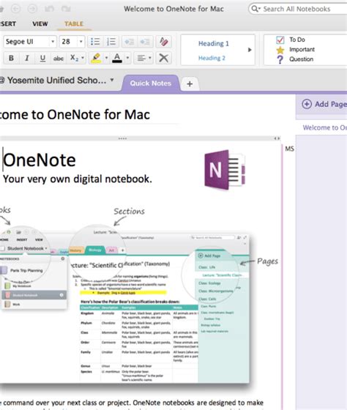Viewport: 347px width, 410px height.
Task: Click the Redo icon in title bar
Action: [66, 9]
